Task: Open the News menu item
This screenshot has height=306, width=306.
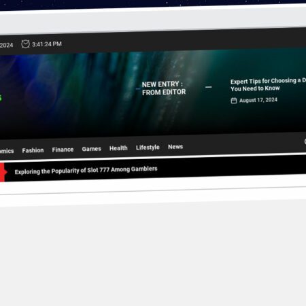Action: 175,147
